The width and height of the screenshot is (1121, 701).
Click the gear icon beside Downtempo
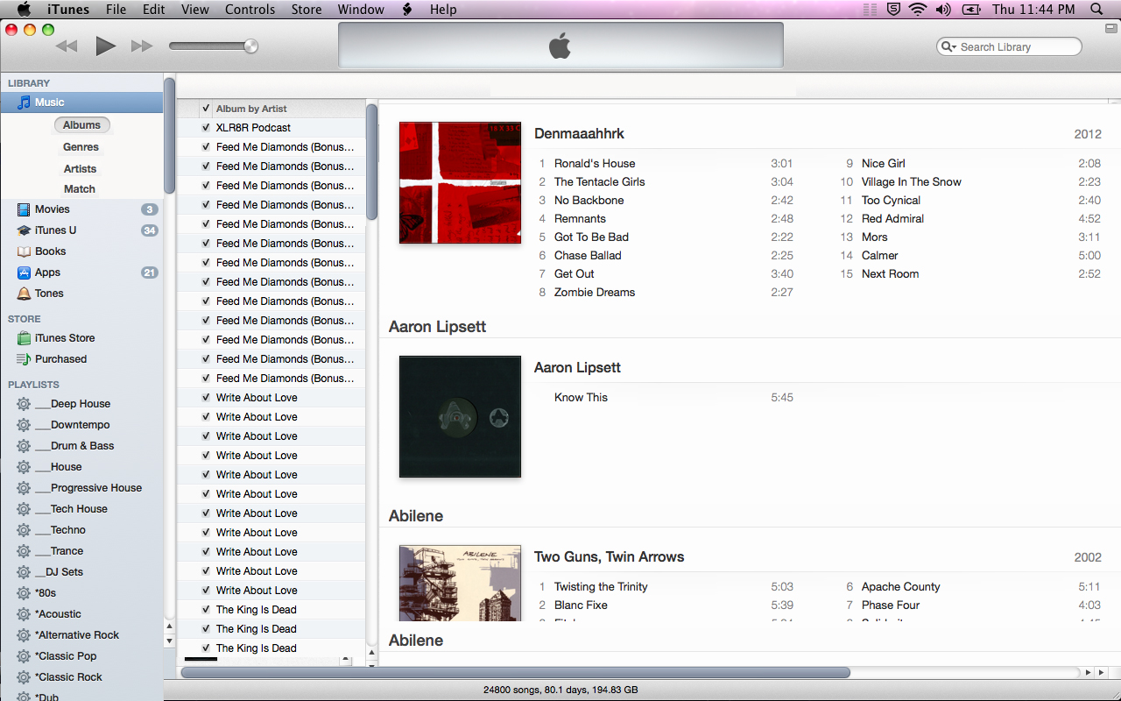[x=24, y=425]
